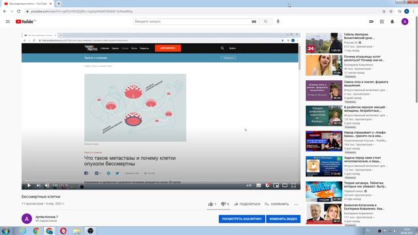
Task: Click the browser forward arrow
Action: [12, 12]
